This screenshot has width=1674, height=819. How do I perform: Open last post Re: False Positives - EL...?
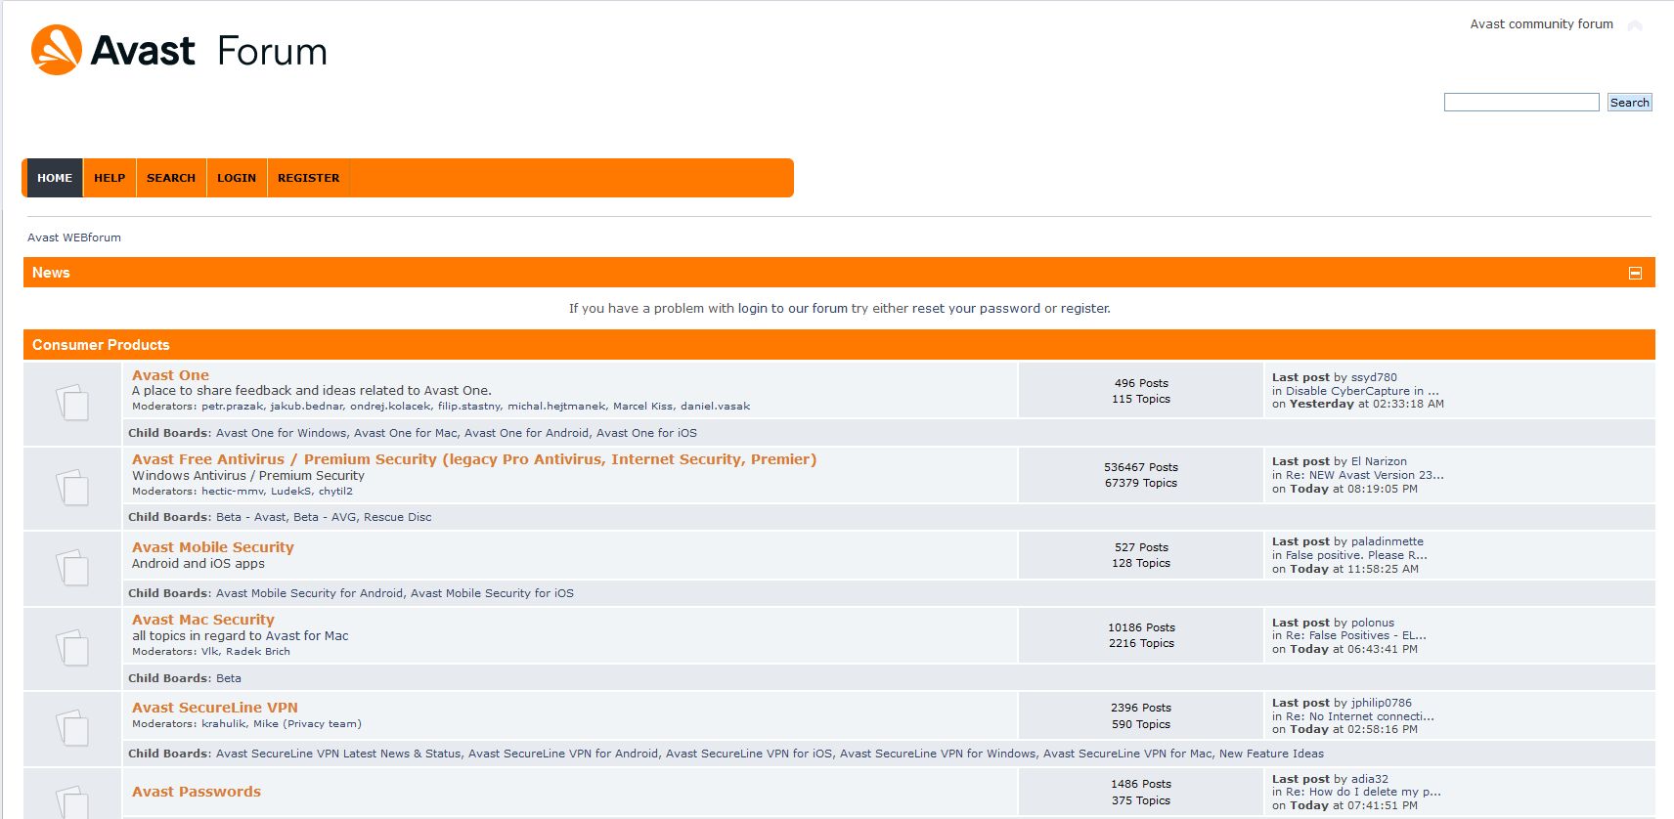pos(1356,635)
